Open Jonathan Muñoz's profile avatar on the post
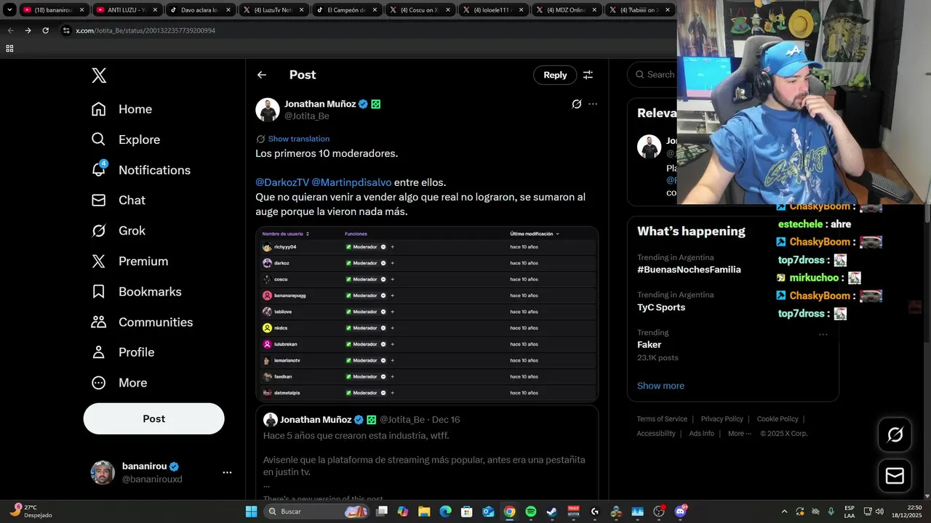This screenshot has height=523, width=931. [x=268, y=110]
